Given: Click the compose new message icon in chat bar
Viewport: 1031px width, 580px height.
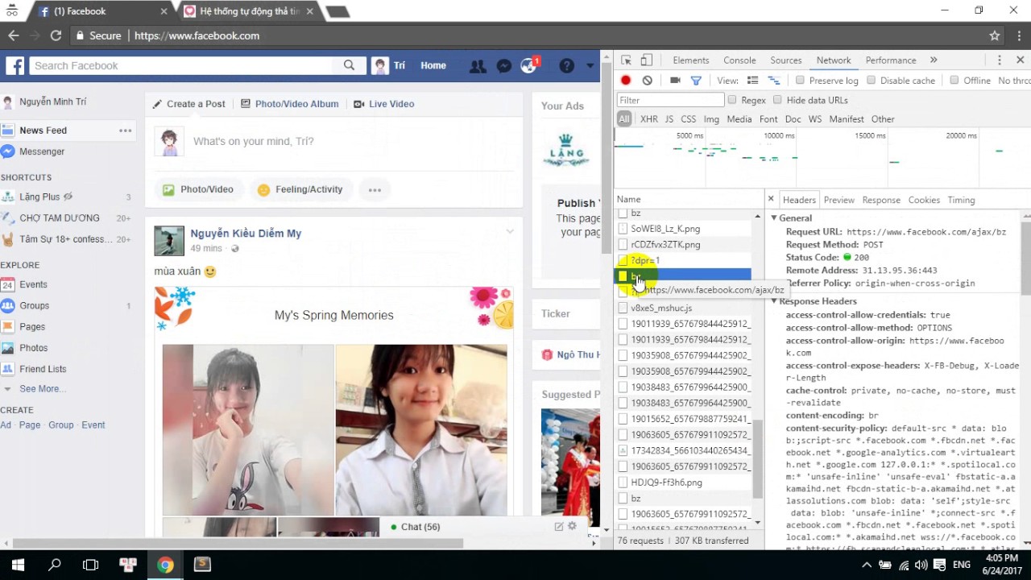Looking at the screenshot, I should tap(559, 526).
